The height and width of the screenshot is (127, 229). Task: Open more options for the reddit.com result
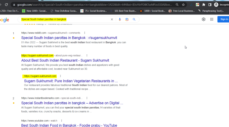pos(85,33)
